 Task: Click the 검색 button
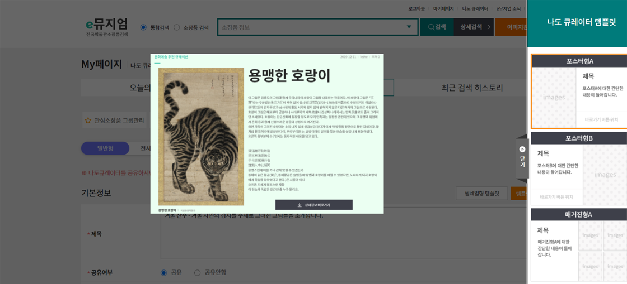pos(437,27)
